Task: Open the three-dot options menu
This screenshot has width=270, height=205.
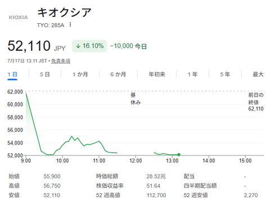Action: [70, 25]
